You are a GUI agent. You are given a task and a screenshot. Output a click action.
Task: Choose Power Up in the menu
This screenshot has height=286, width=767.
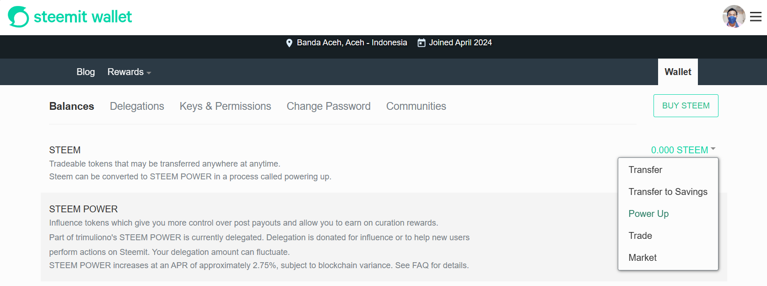pyautogui.click(x=648, y=214)
